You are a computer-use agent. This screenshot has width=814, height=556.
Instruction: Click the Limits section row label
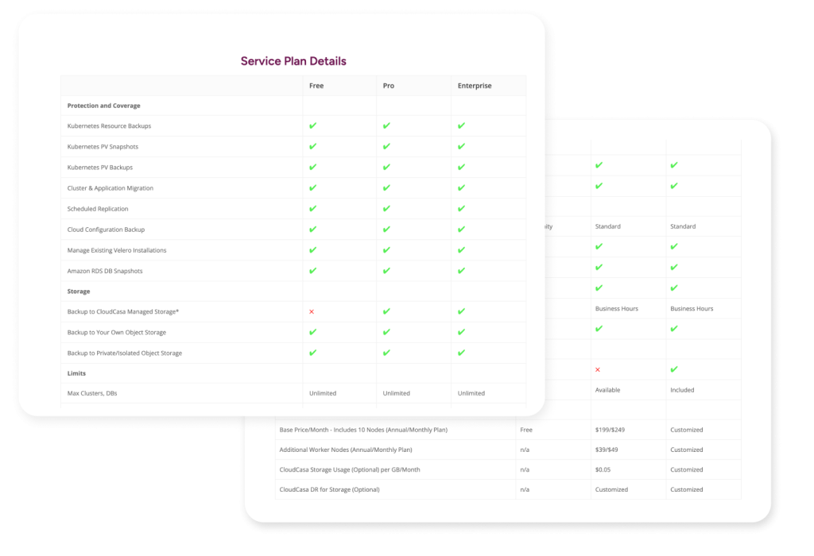[x=76, y=373]
